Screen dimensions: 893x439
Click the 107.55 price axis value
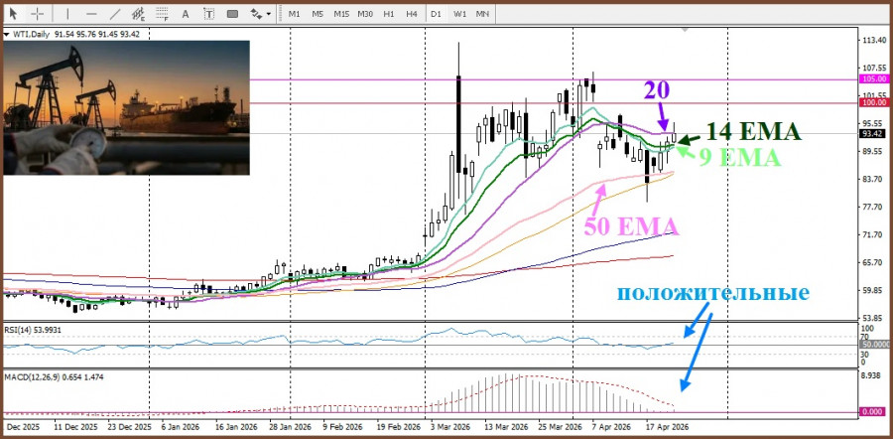click(876, 68)
